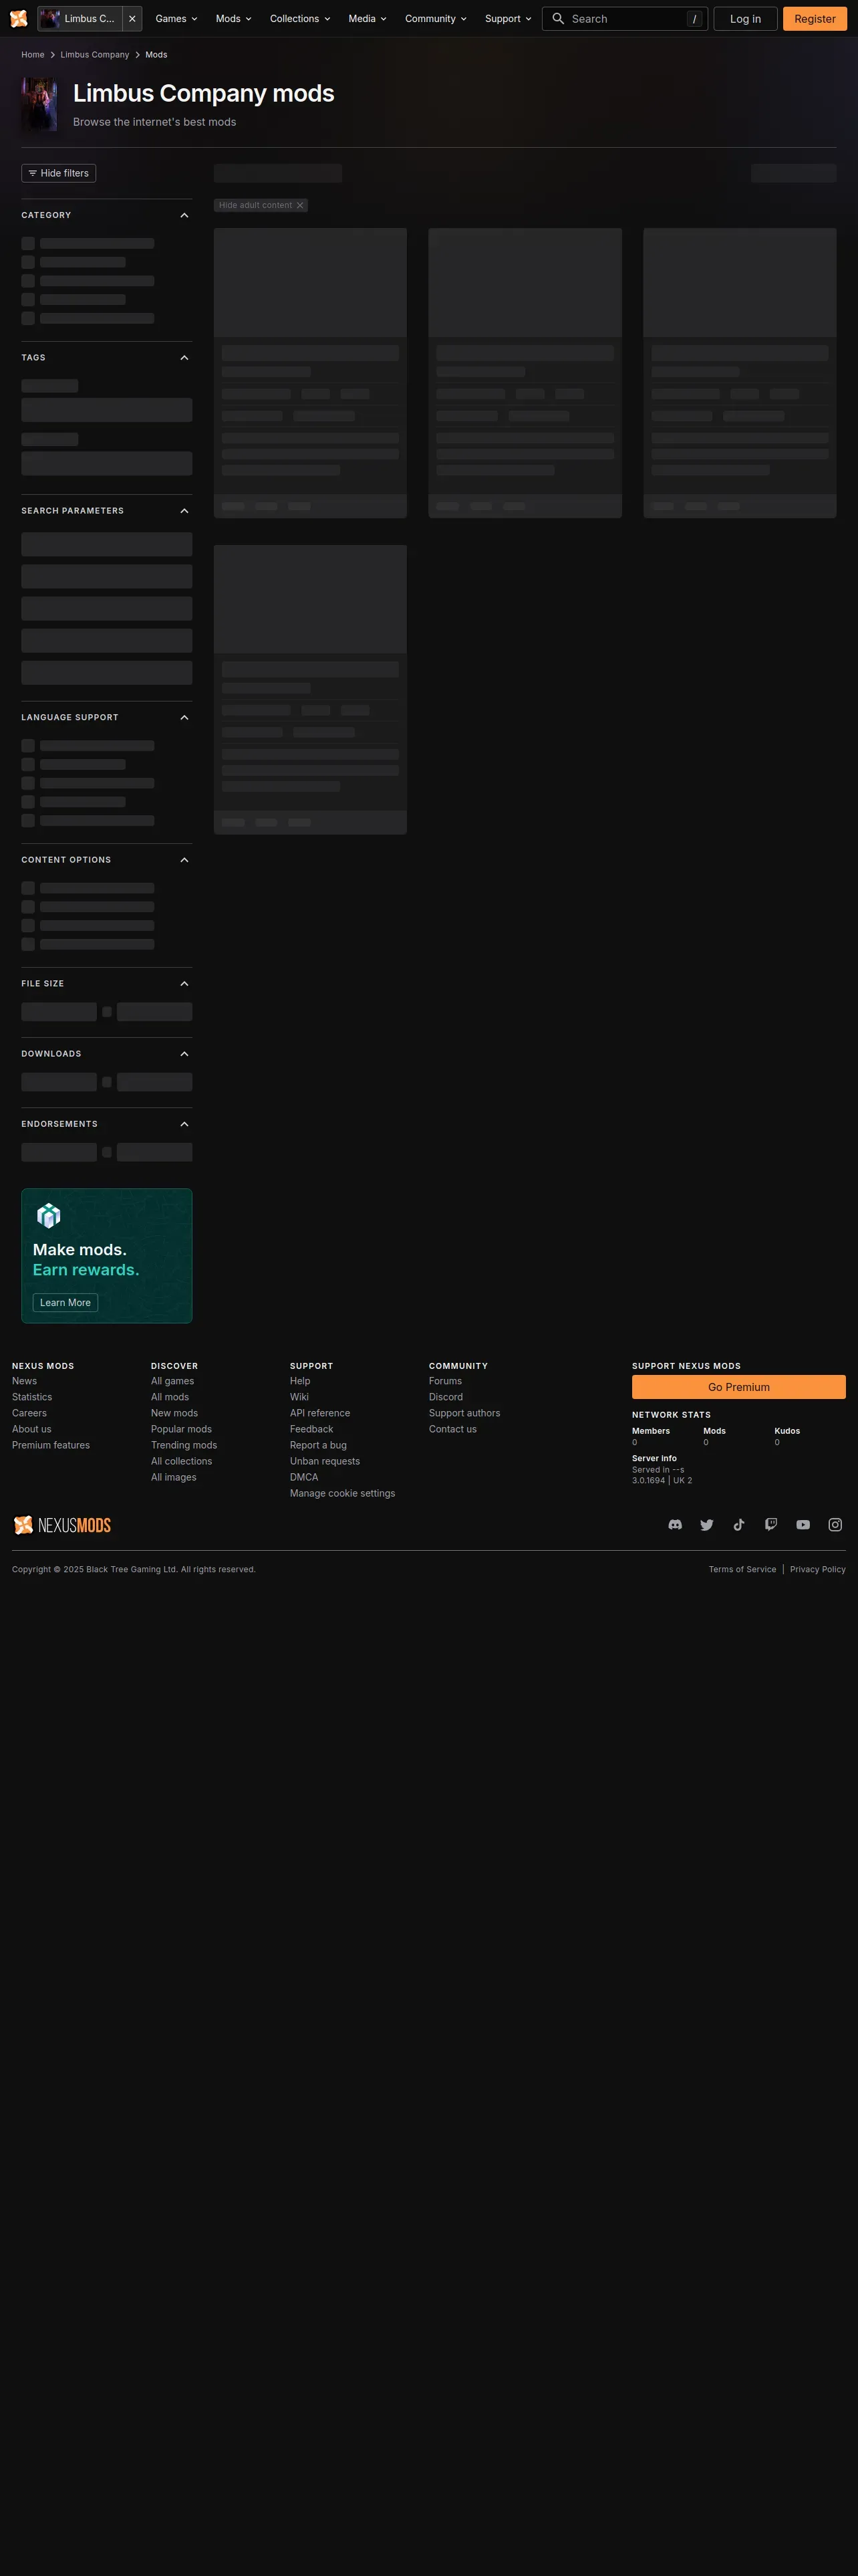Open the Popular mods footer link
The width and height of the screenshot is (858, 2576).
(182, 1429)
